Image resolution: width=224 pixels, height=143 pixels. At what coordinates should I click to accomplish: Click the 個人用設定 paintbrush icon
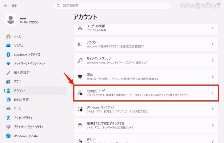[x=8, y=73]
